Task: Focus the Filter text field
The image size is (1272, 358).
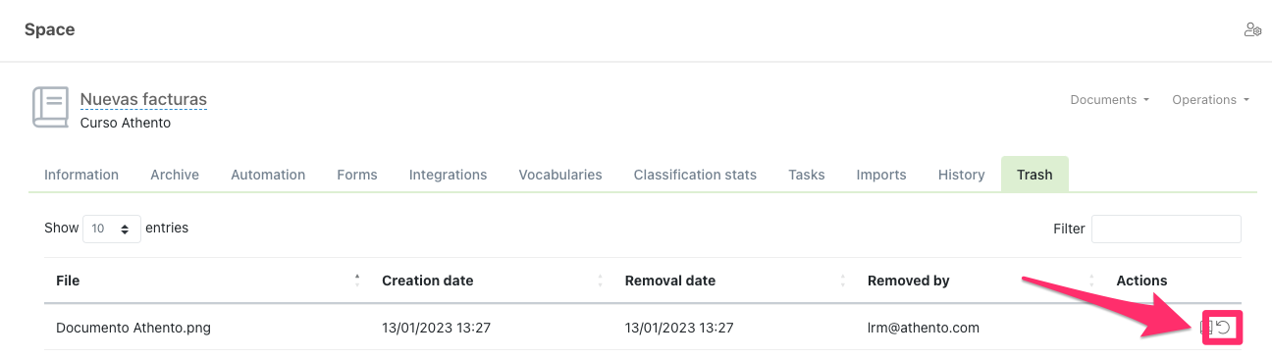Action: [x=1166, y=229]
